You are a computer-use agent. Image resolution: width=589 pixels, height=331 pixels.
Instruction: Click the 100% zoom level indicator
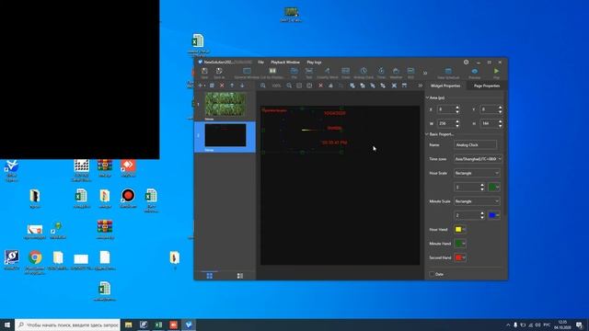coord(276,86)
